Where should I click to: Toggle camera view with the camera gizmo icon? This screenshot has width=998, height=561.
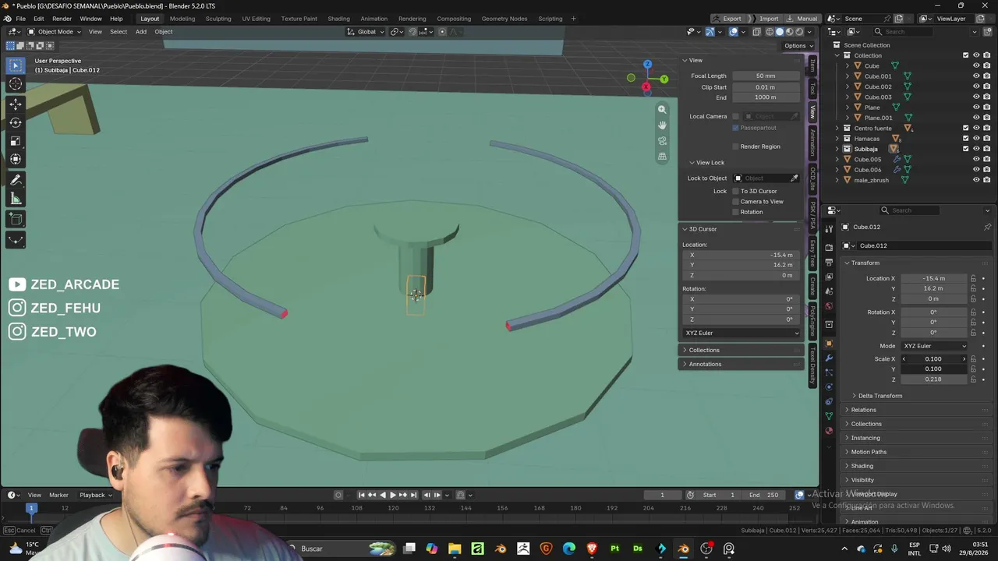pyautogui.click(x=662, y=141)
